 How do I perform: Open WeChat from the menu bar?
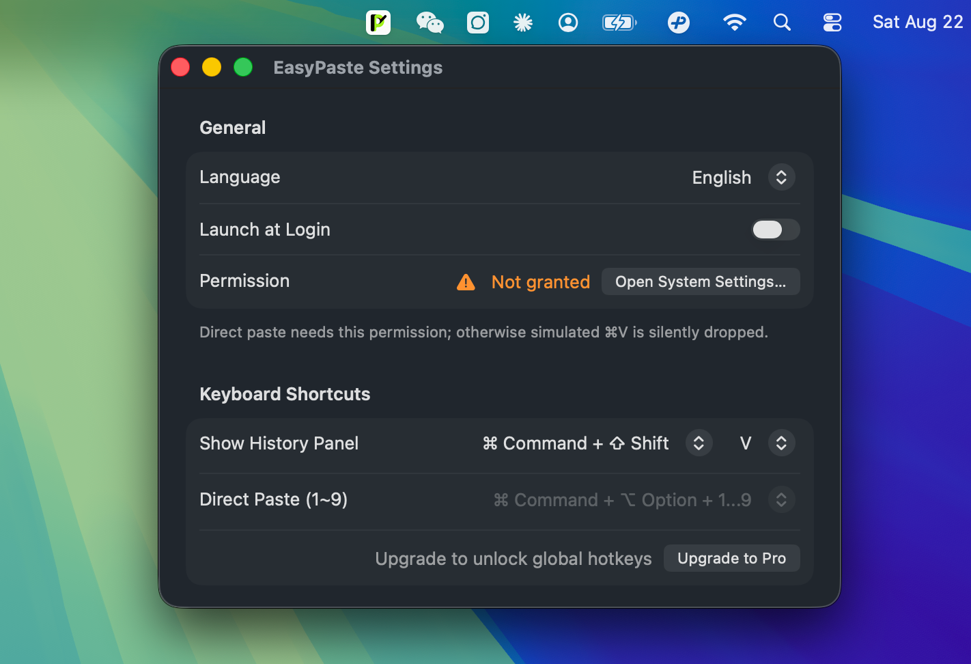pyautogui.click(x=430, y=23)
